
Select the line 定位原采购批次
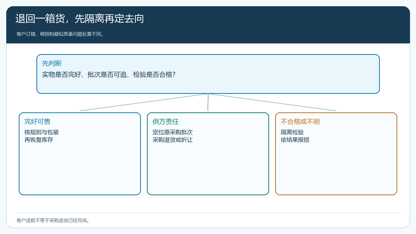[173, 132]
